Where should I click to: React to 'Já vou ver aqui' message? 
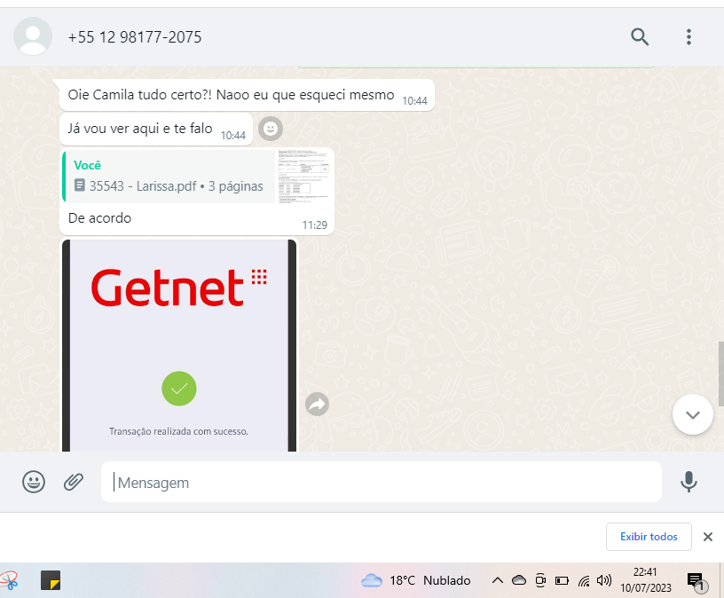[271, 129]
